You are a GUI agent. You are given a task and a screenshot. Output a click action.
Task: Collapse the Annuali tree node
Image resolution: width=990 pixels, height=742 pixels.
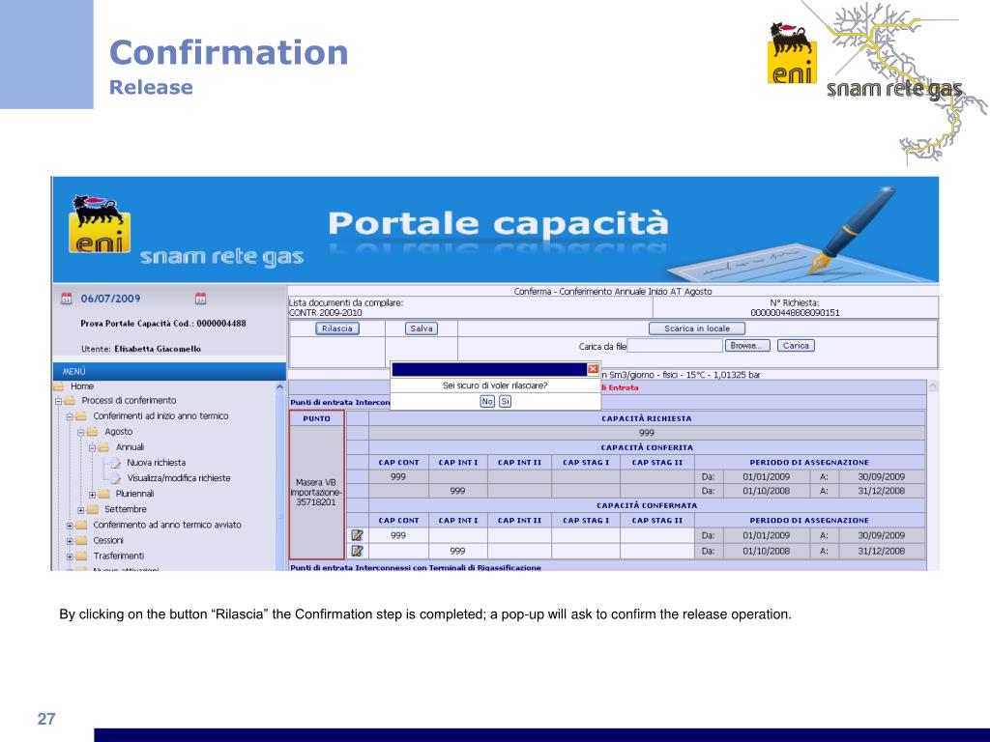coord(92,447)
